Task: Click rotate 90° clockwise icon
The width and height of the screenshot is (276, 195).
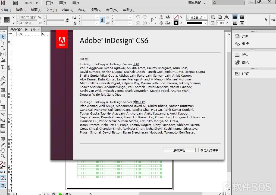Action: click(x=138, y=17)
